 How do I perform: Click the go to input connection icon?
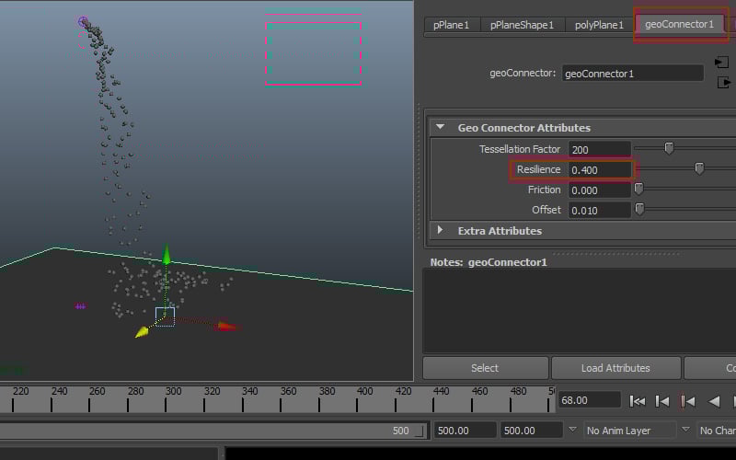(721, 62)
